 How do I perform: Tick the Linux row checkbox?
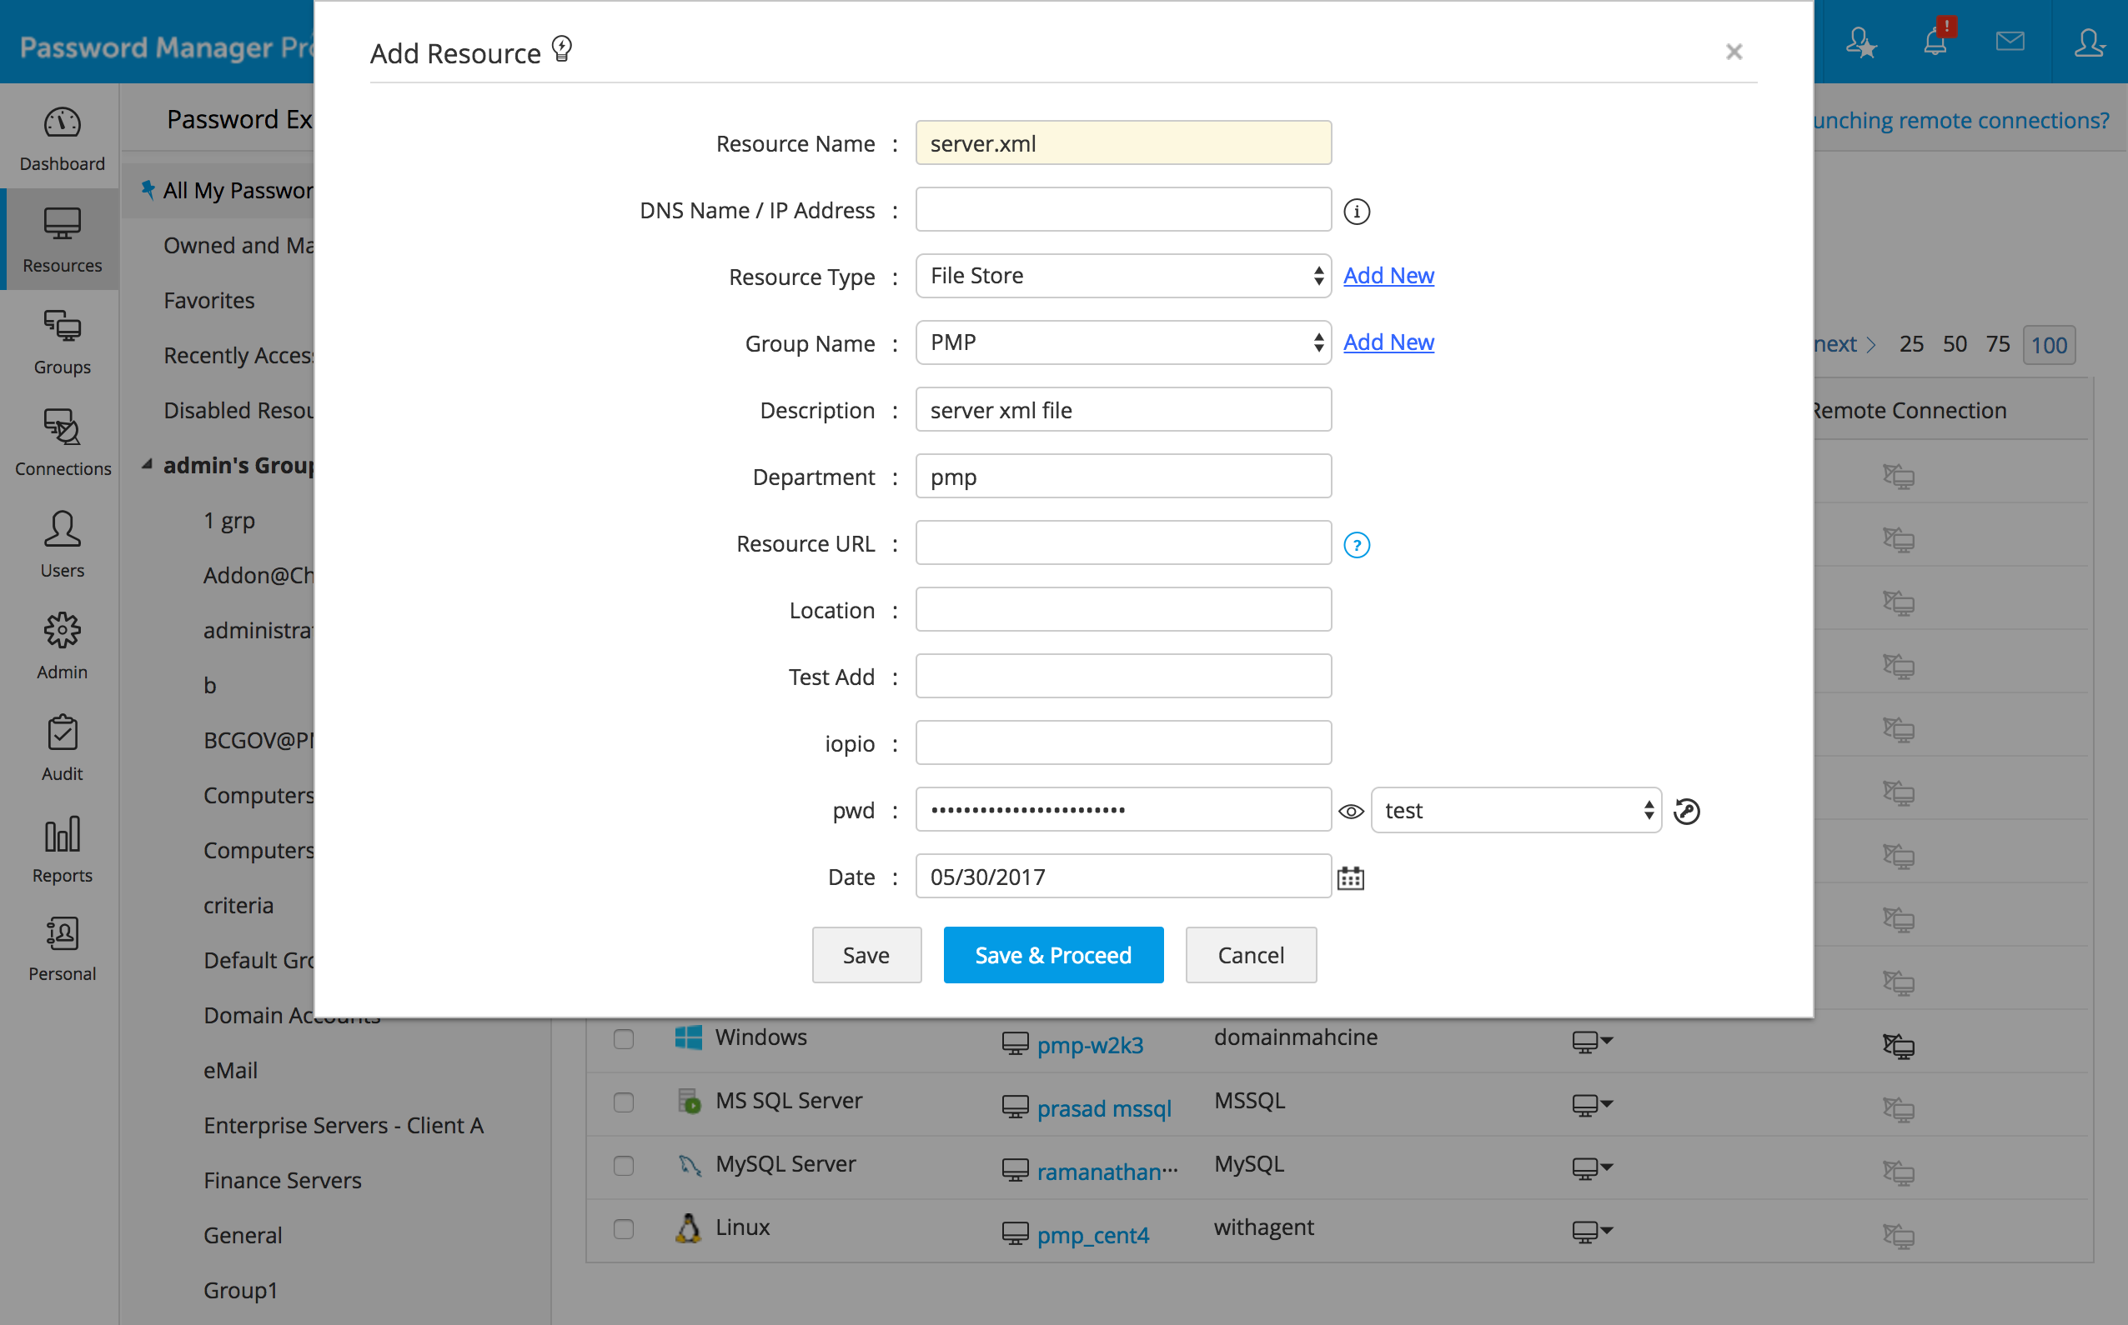pyautogui.click(x=624, y=1228)
